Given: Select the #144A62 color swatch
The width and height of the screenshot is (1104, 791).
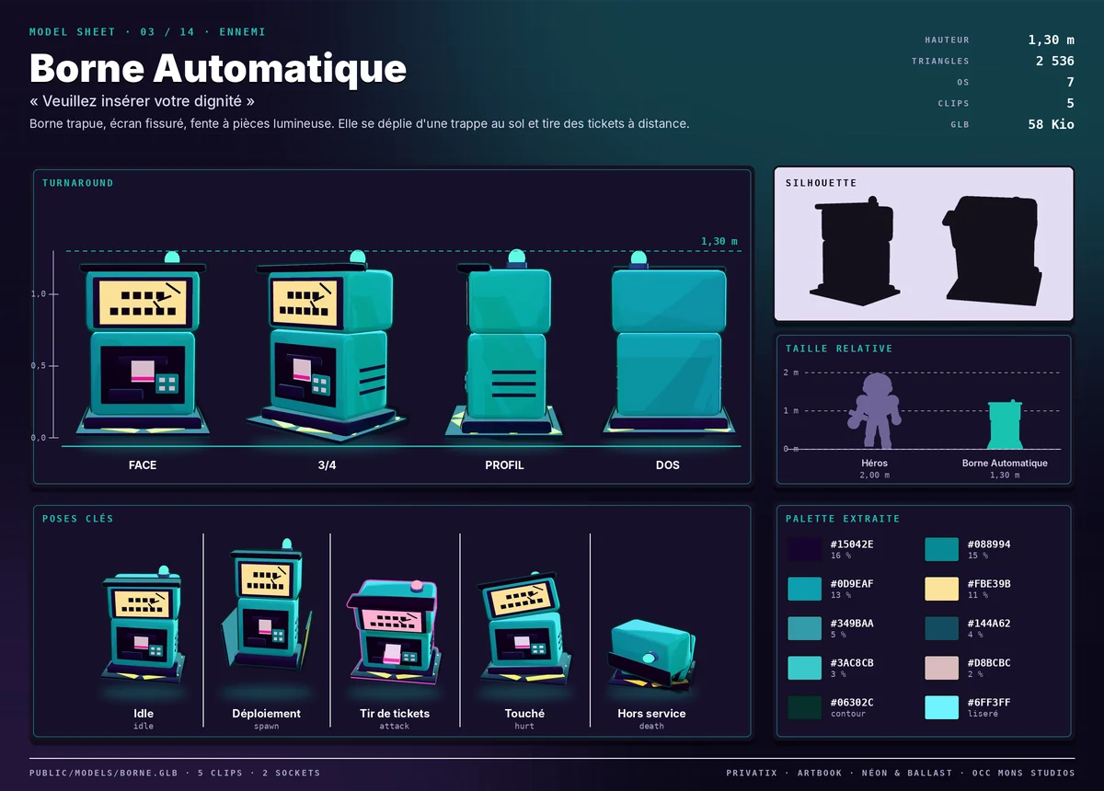Looking at the screenshot, I should (941, 628).
